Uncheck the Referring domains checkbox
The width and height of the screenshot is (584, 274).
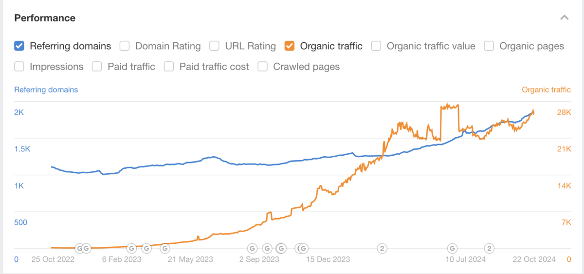[x=19, y=46]
